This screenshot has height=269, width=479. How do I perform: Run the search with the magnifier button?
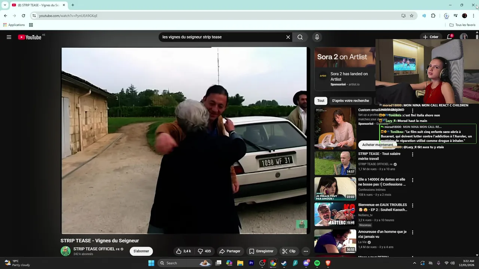pos(300,37)
